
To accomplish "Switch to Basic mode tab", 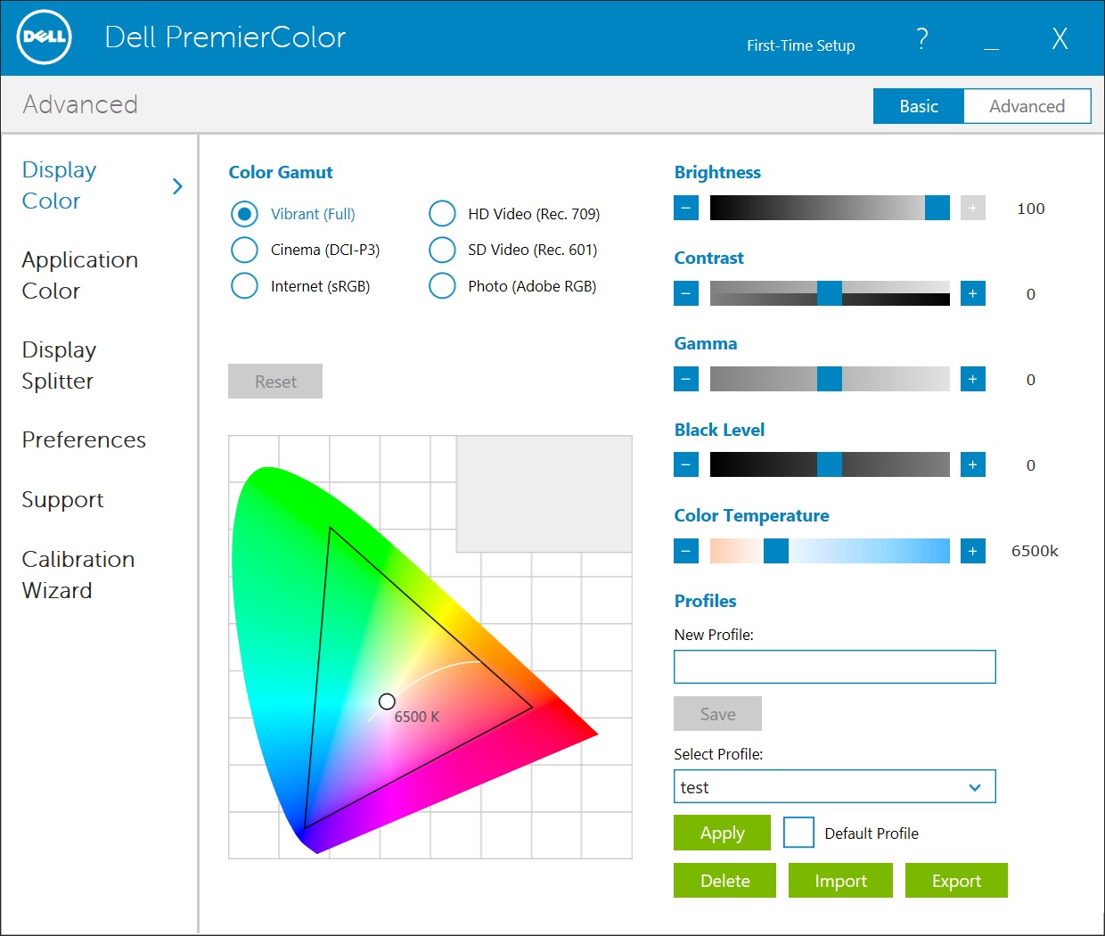I will [x=918, y=106].
